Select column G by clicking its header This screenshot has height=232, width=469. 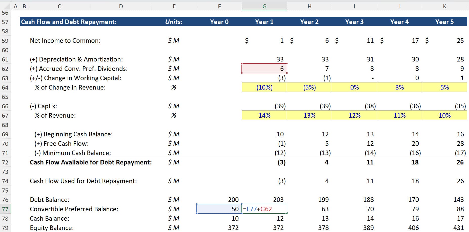(x=264, y=6)
